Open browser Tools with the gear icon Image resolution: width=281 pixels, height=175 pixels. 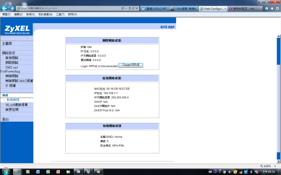pos(277,8)
